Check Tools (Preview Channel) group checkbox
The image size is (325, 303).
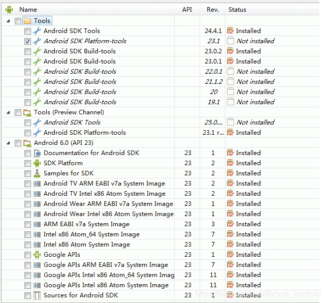18,112
